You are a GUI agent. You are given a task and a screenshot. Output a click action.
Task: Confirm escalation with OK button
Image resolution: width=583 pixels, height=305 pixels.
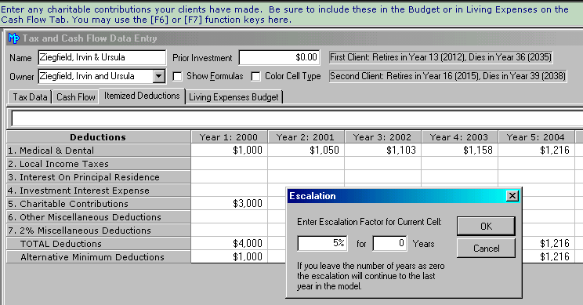pos(486,226)
